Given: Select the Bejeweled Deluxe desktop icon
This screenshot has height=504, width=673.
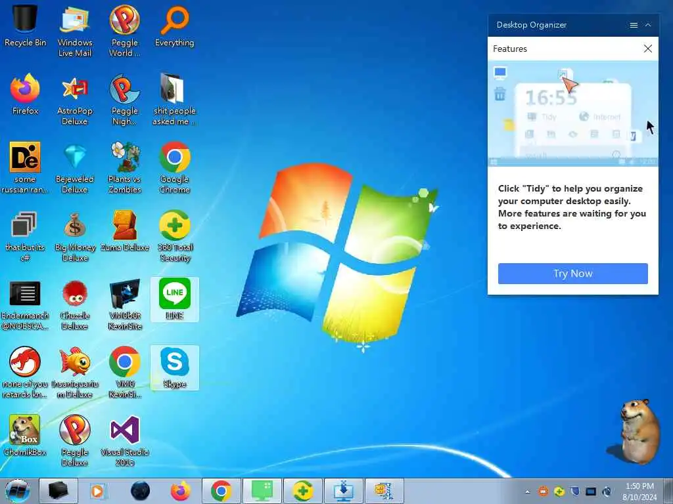Looking at the screenshot, I should pyautogui.click(x=75, y=167).
